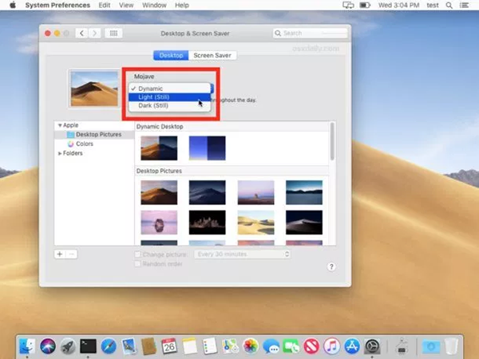
Task: Click the wallpaper list scrollbar
Action: [332, 141]
